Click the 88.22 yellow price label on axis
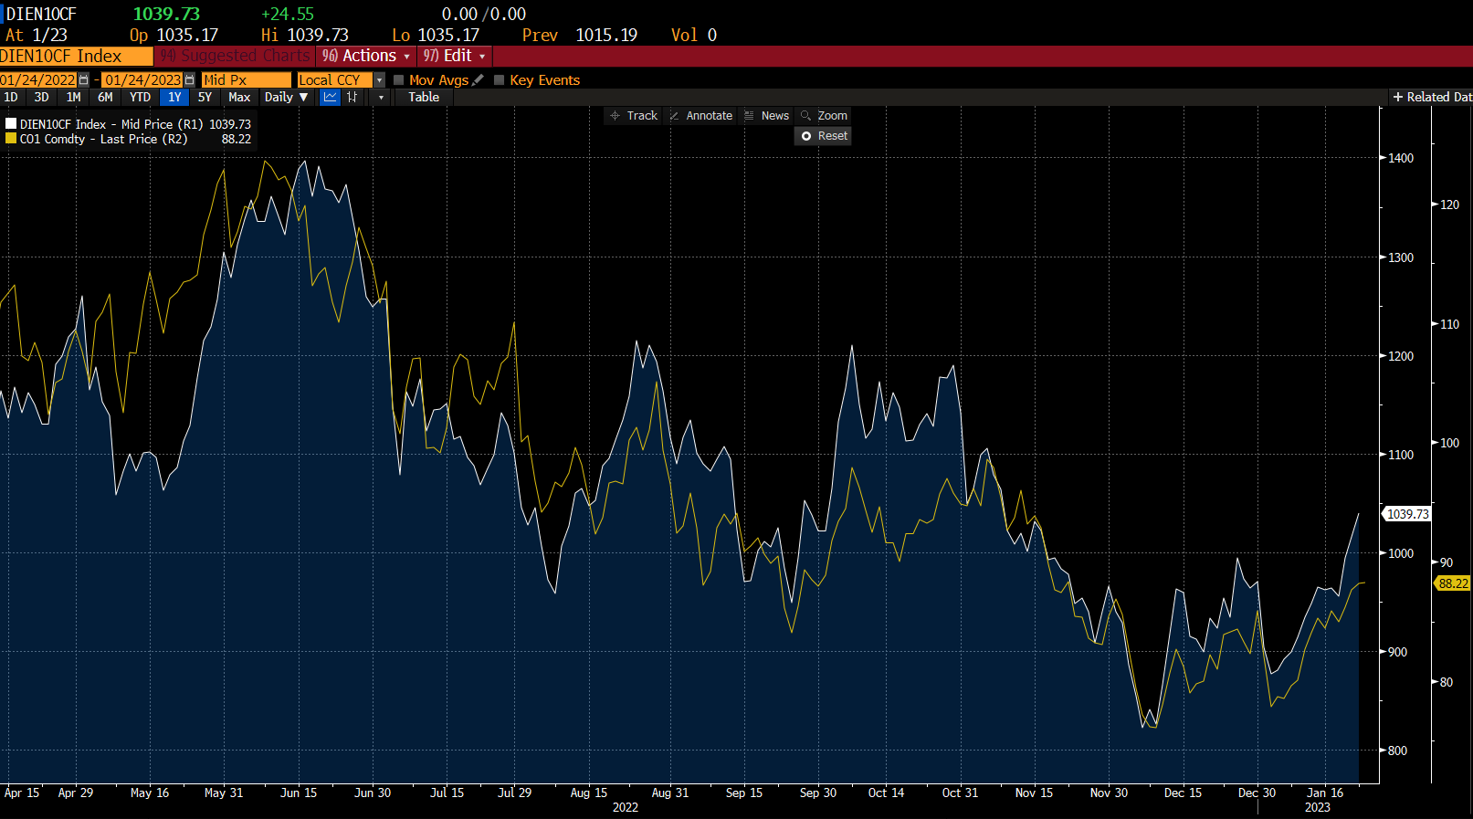This screenshot has width=1473, height=819. tap(1453, 583)
